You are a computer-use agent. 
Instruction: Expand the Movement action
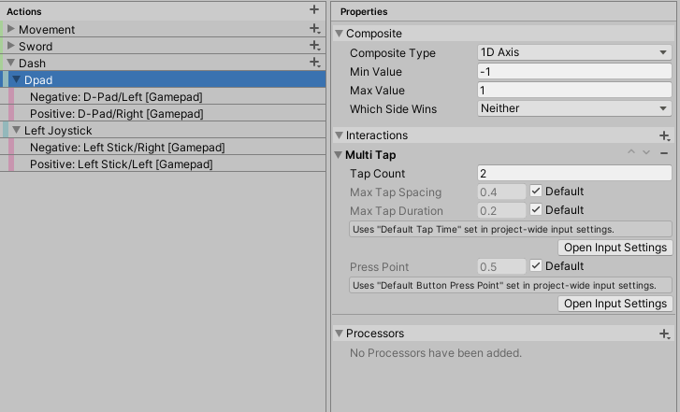11,30
